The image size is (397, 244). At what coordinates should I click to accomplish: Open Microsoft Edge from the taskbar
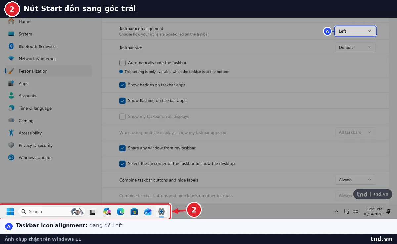point(120,212)
